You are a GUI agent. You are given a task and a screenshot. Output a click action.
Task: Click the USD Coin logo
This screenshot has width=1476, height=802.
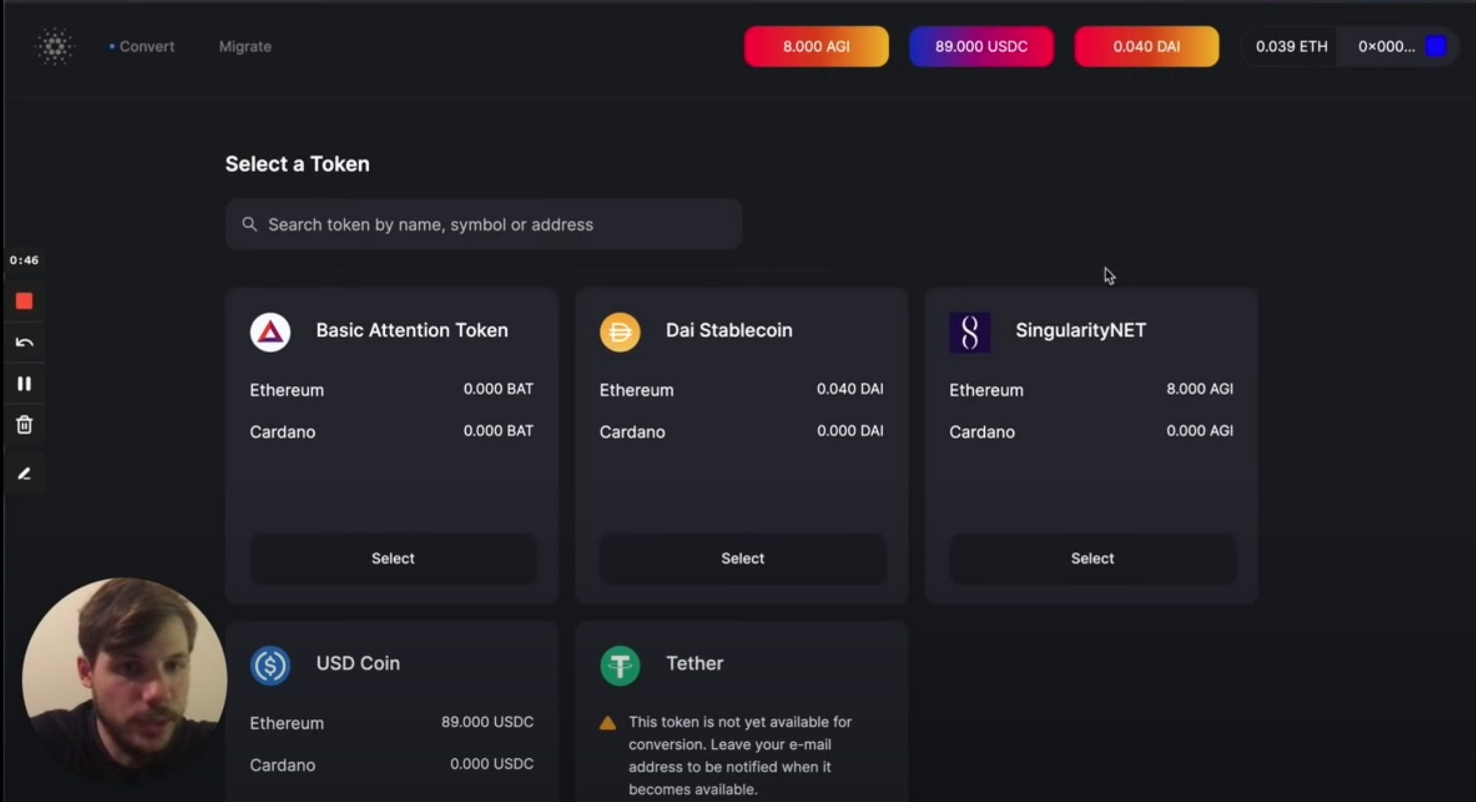point(270,665)
